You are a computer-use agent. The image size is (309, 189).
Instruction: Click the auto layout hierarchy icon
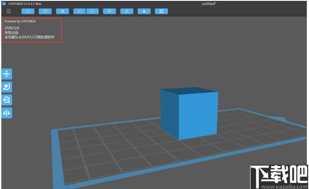click(x=127, y=11)
